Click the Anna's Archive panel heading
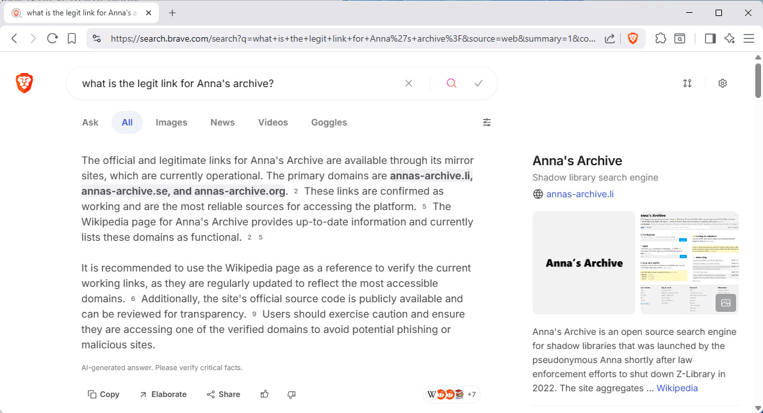Screen dimensions: 763x413 [577, 161]
